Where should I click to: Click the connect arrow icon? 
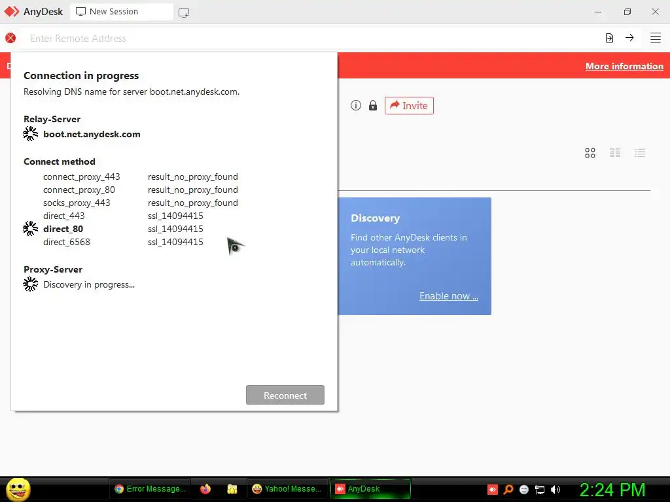[629, 37]
